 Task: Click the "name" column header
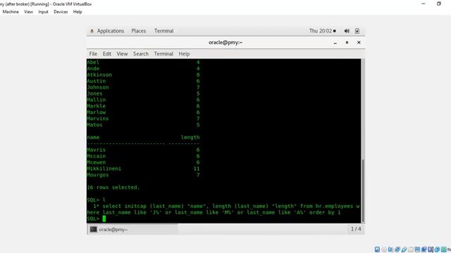click(93, 138)
